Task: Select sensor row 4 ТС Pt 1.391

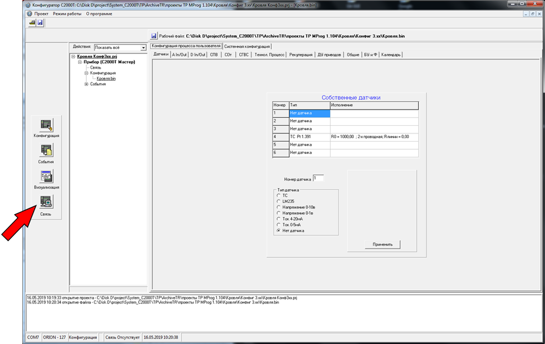Action: pos(309,137)
